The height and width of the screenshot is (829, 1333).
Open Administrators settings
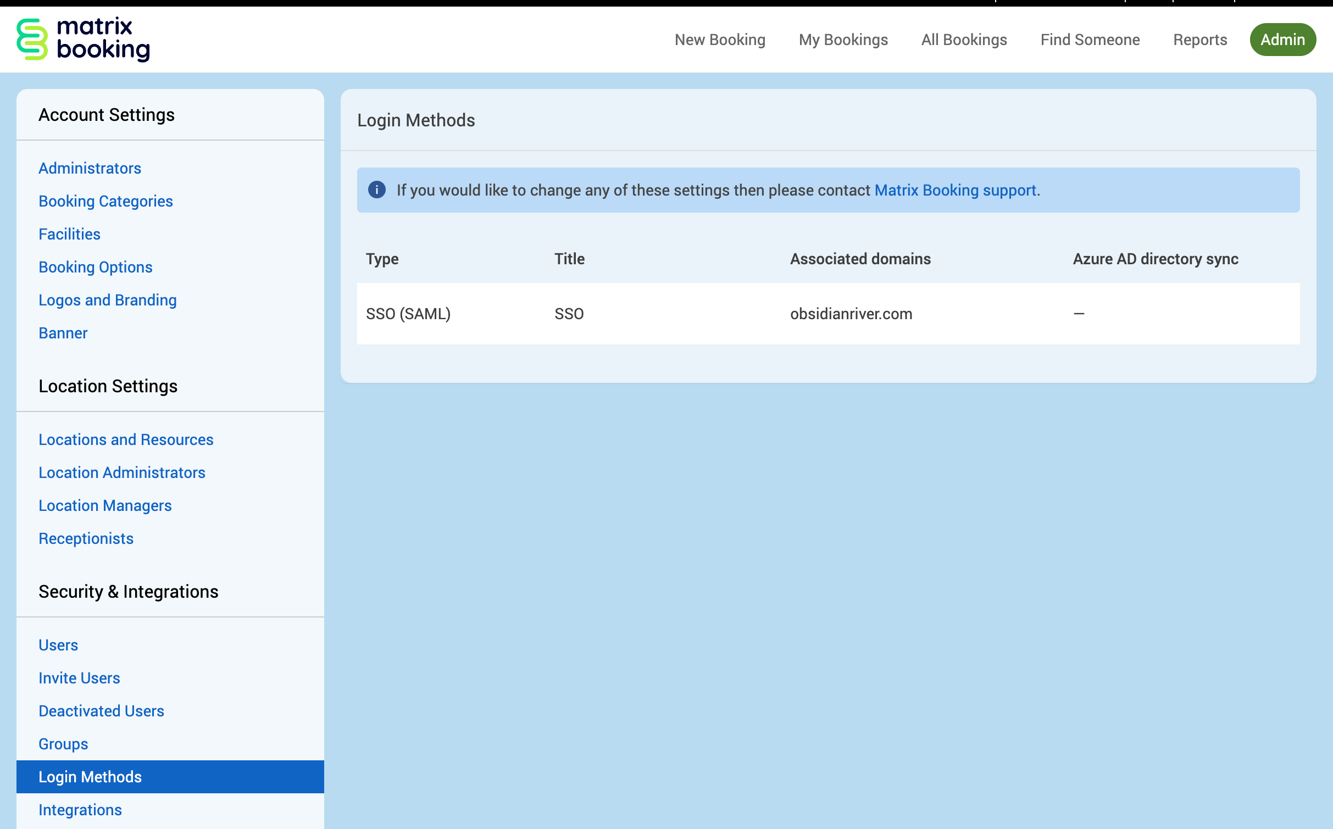(90, 168)
